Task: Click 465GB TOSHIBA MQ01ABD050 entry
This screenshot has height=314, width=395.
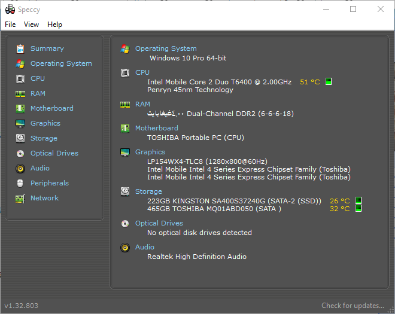Action: (x=214, y=209)
